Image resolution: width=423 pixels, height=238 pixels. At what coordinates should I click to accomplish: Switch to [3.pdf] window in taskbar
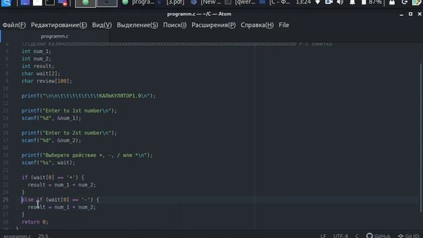click(171, 3)
